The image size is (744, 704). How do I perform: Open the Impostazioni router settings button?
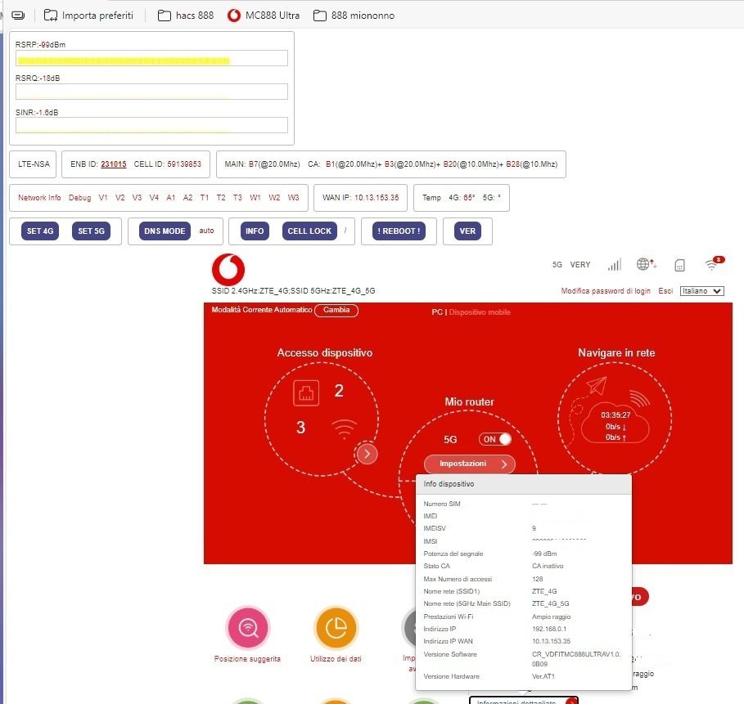[469, 464]
